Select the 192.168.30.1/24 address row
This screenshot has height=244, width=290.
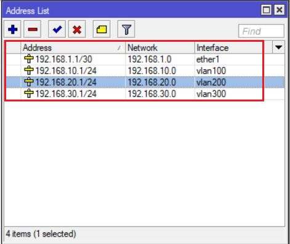click(144, 94)
